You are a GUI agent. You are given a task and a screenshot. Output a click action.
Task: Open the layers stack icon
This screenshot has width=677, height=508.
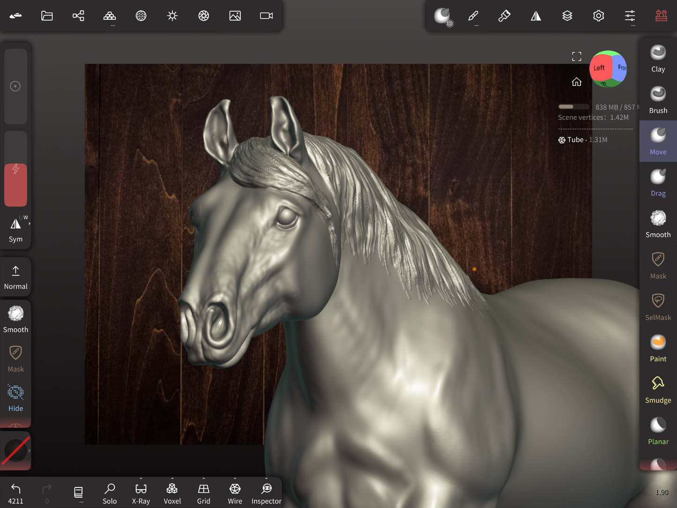(567, 16)
